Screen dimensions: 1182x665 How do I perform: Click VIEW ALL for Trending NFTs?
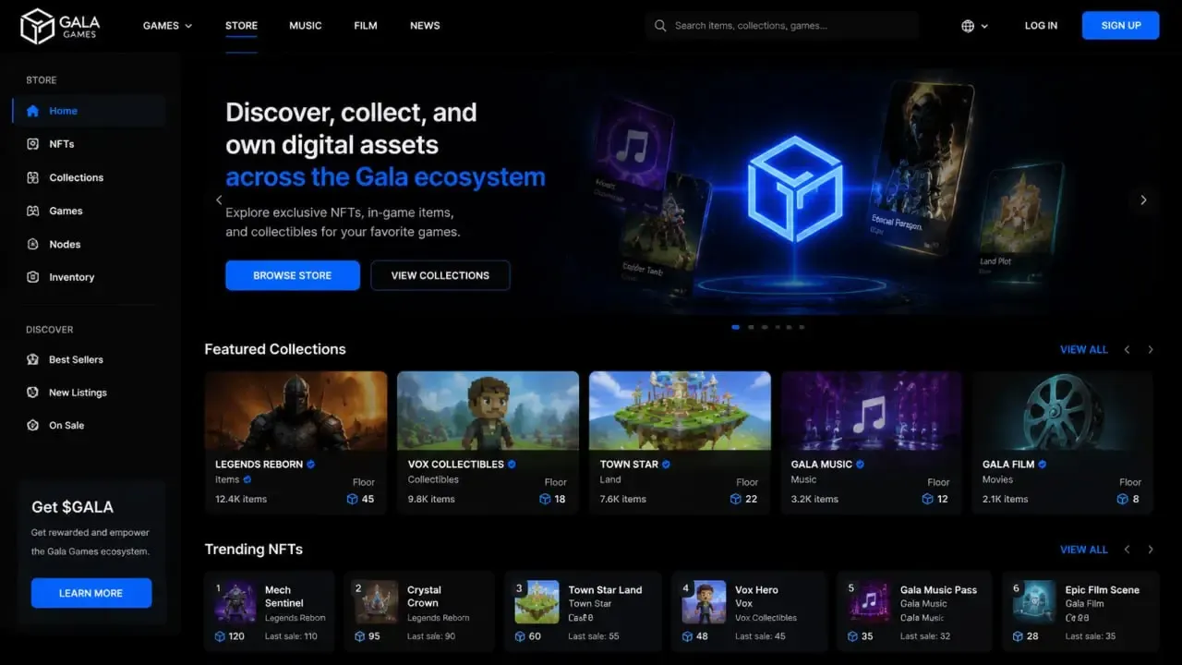coord(1084,550)
